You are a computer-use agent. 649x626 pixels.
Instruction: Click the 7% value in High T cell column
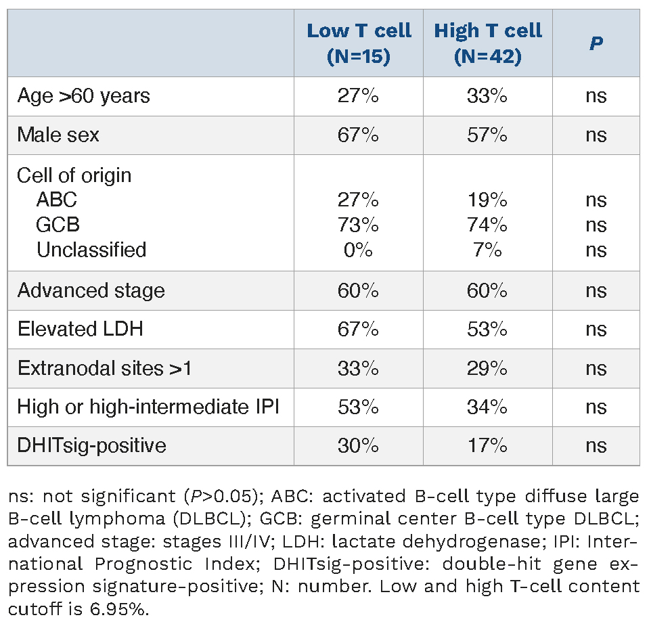(487, 250)
